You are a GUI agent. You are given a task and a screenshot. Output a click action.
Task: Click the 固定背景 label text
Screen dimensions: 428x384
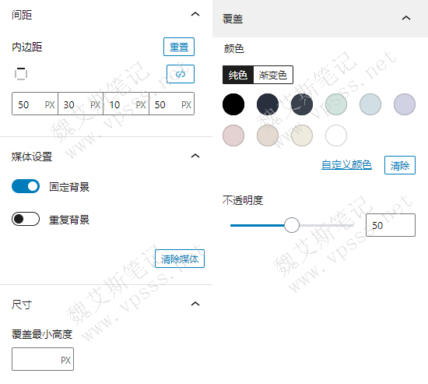[x=69, y=187]
